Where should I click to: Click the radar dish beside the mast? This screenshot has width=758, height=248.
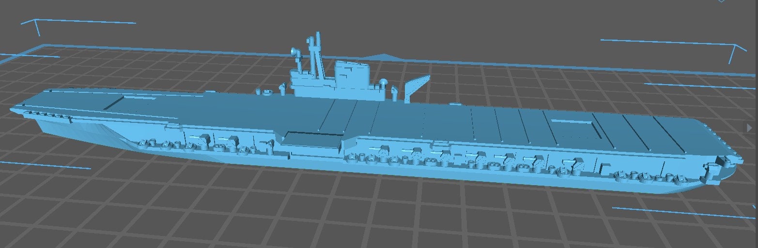(x=294, y=52)
